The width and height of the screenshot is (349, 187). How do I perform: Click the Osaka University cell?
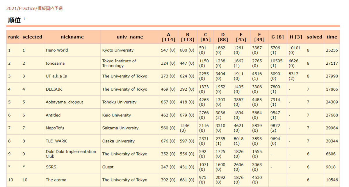point(130,141)
